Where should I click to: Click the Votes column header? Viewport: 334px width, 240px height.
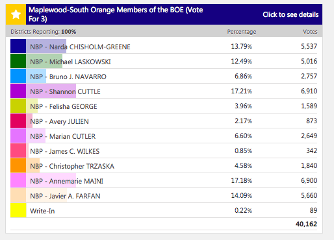(310, 32)
